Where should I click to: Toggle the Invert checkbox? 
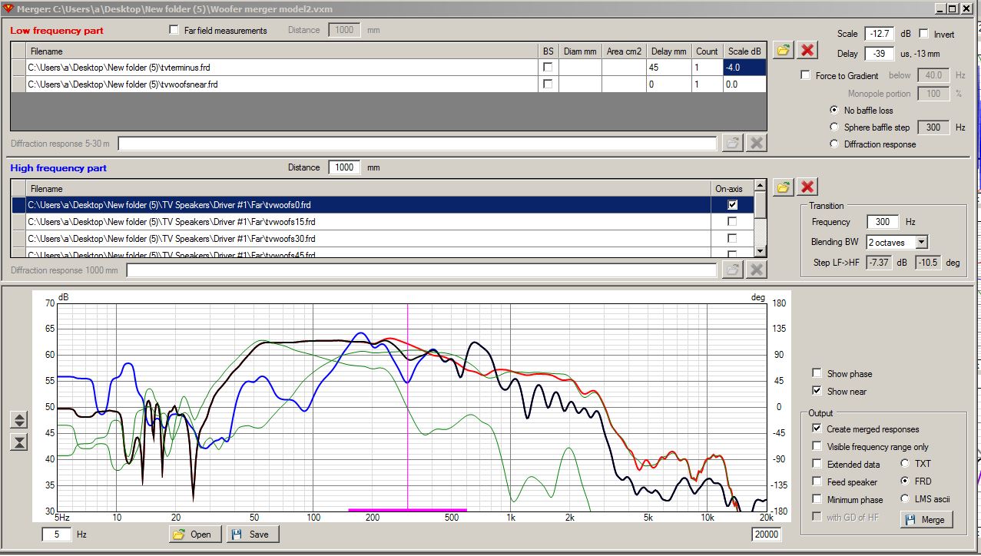click(923, 35)
